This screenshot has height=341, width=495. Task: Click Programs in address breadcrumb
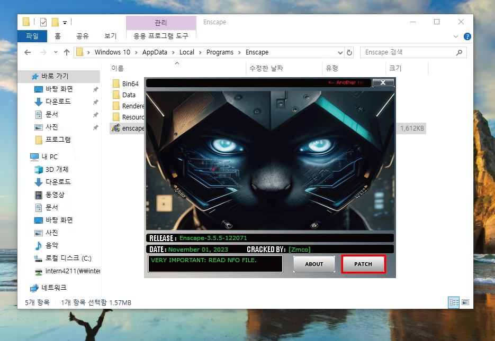click(x=220, y=52)
